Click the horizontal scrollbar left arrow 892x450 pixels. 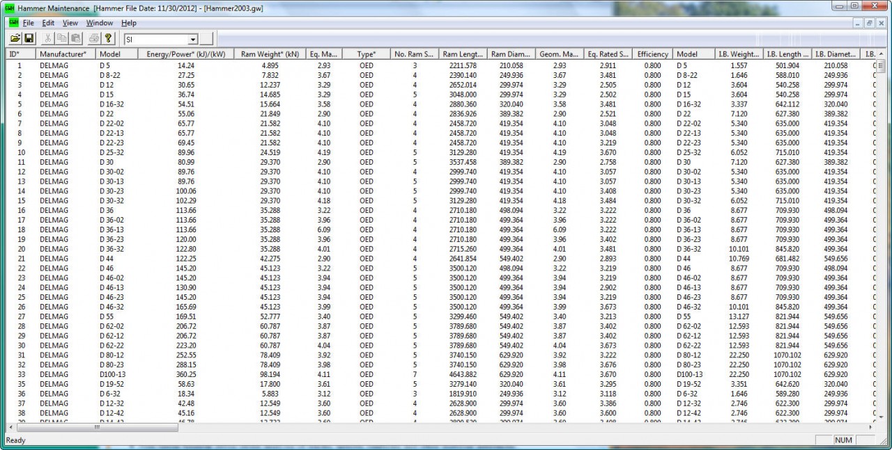pos(11,427)
